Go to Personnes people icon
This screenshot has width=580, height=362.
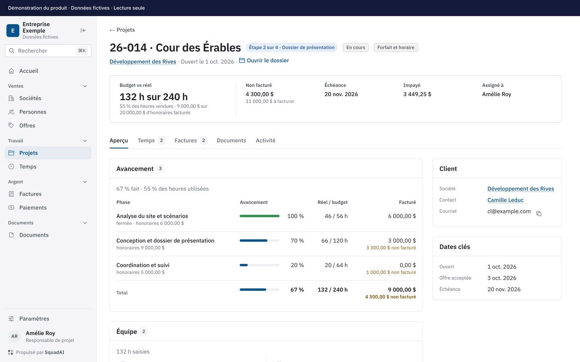tap(11, 112)
